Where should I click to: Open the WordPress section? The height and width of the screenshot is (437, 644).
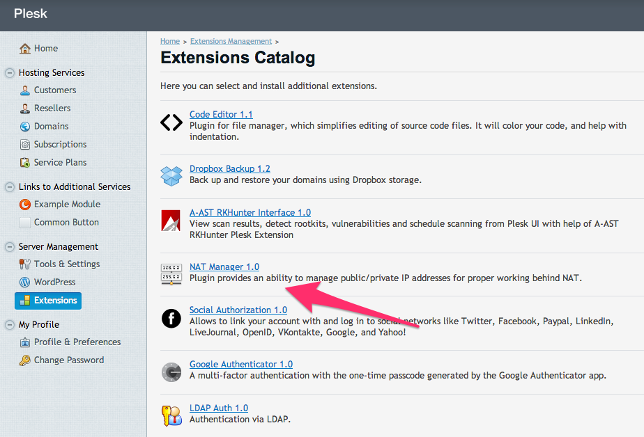pos(54,282)
